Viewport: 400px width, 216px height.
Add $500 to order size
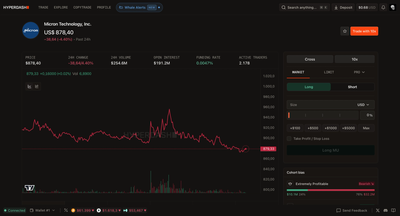[313, 128]
